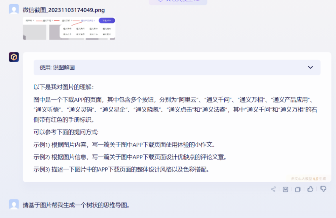Screen dimensions: 336x218
Task: Click the diamond icon in the model badge
Action: coord(161,2)
